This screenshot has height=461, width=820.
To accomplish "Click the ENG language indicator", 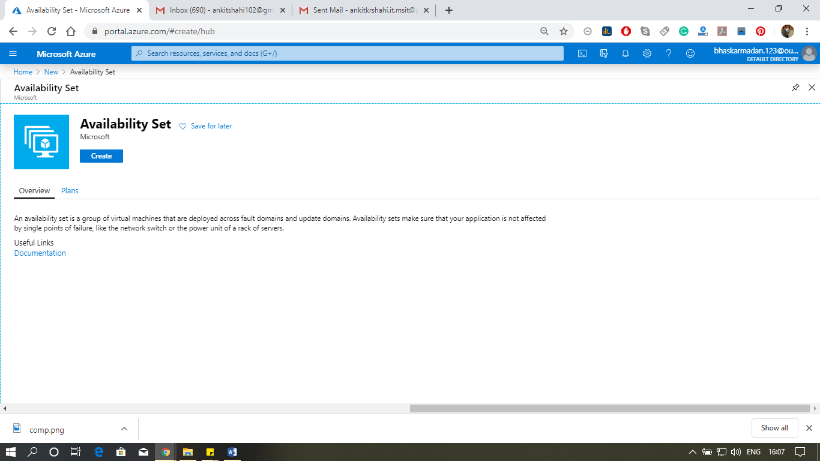I will coord(754,452).
